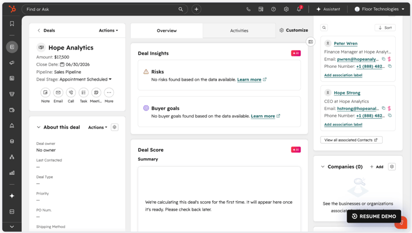Click search magnifier in Find or Ask
The image size is (412, 233).
[x=181, y=9]
